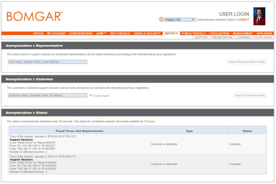
Task: Open the Support sub-tab
Action: click(201, 38)
